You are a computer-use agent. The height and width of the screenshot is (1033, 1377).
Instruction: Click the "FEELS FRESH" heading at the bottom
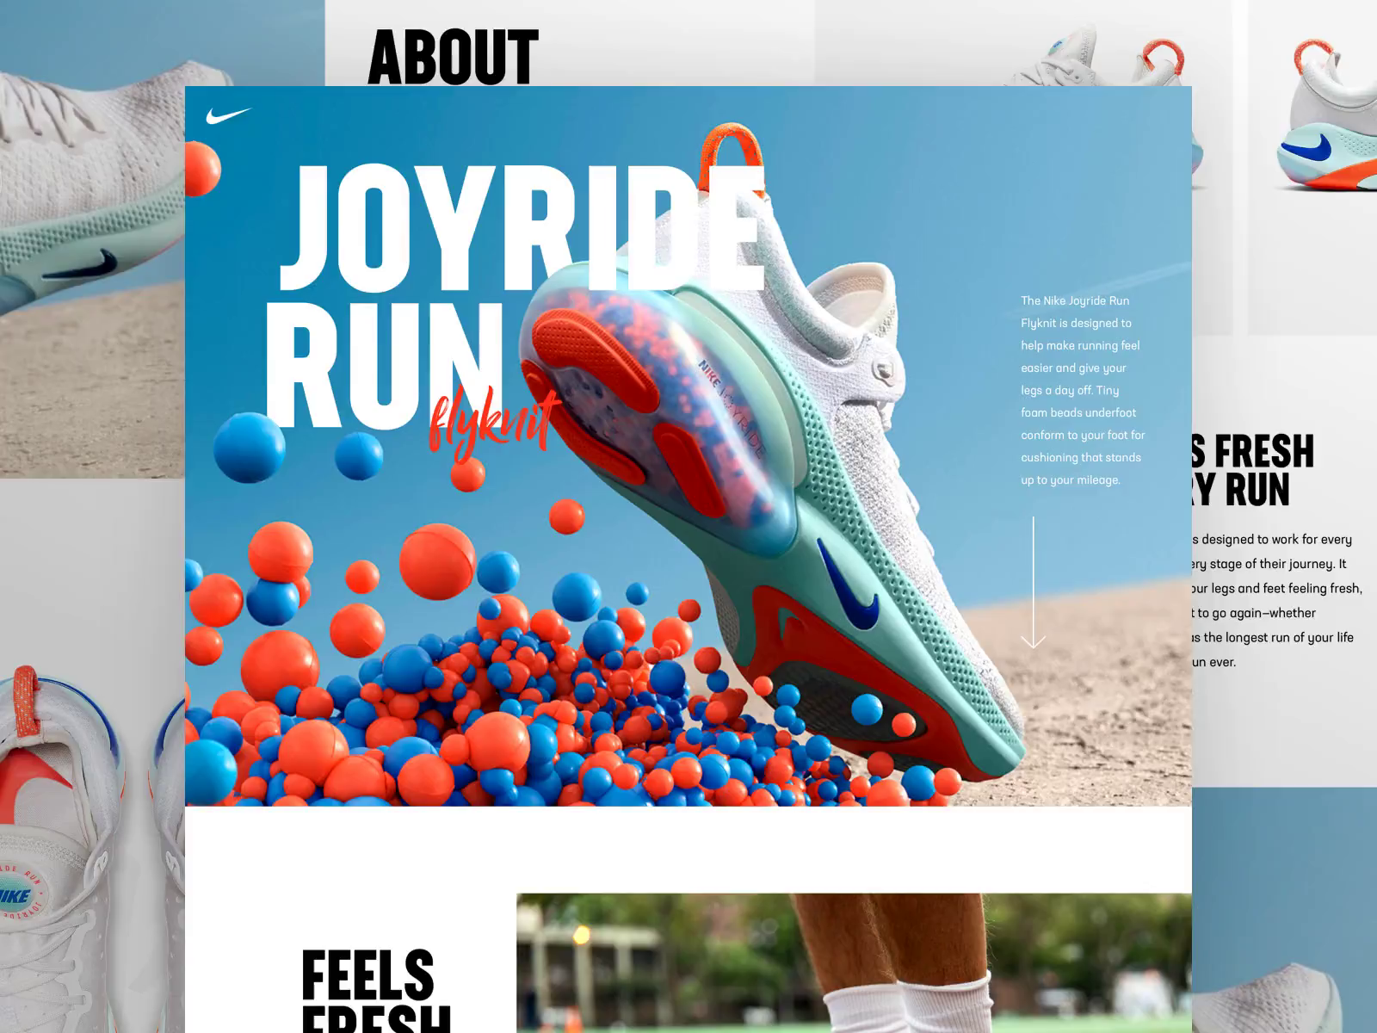pyautogui.click(x=377, y=990)
